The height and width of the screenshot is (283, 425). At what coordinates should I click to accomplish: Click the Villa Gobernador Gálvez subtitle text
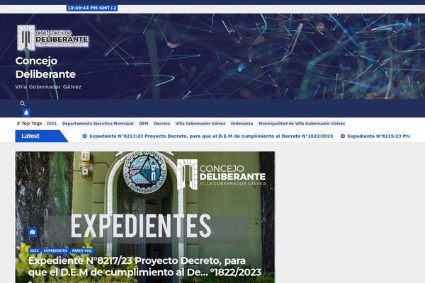(48, 87)
